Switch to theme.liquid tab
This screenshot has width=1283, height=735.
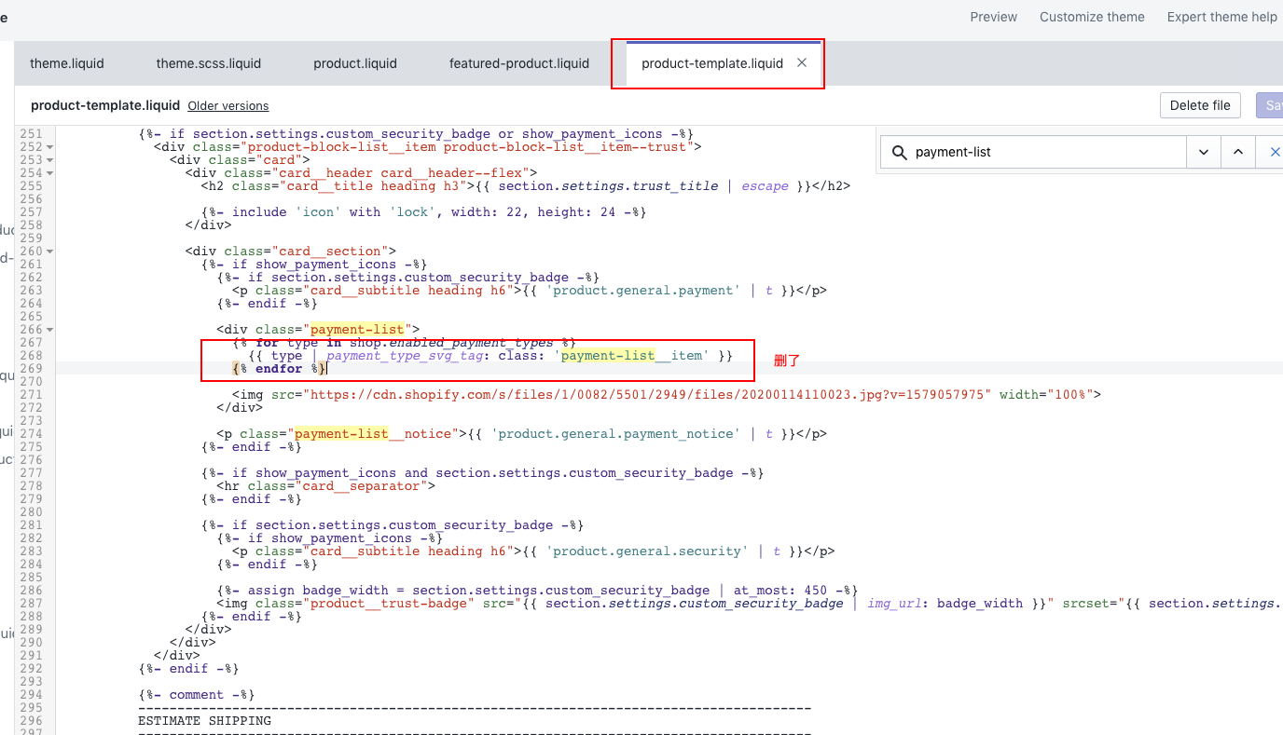tap(67, 63)
